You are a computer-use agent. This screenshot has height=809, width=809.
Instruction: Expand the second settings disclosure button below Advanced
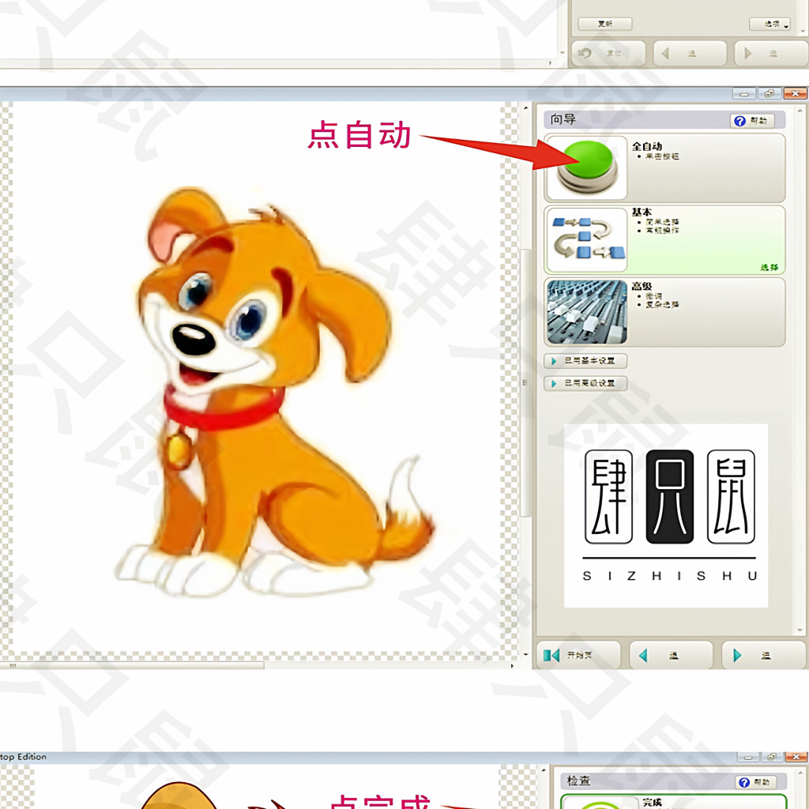coord(585,383)
